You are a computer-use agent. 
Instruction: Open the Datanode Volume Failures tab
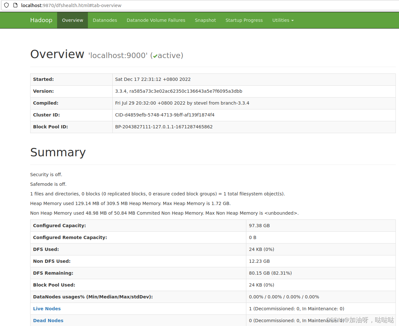pyautogui.click(x=156, y=20)
